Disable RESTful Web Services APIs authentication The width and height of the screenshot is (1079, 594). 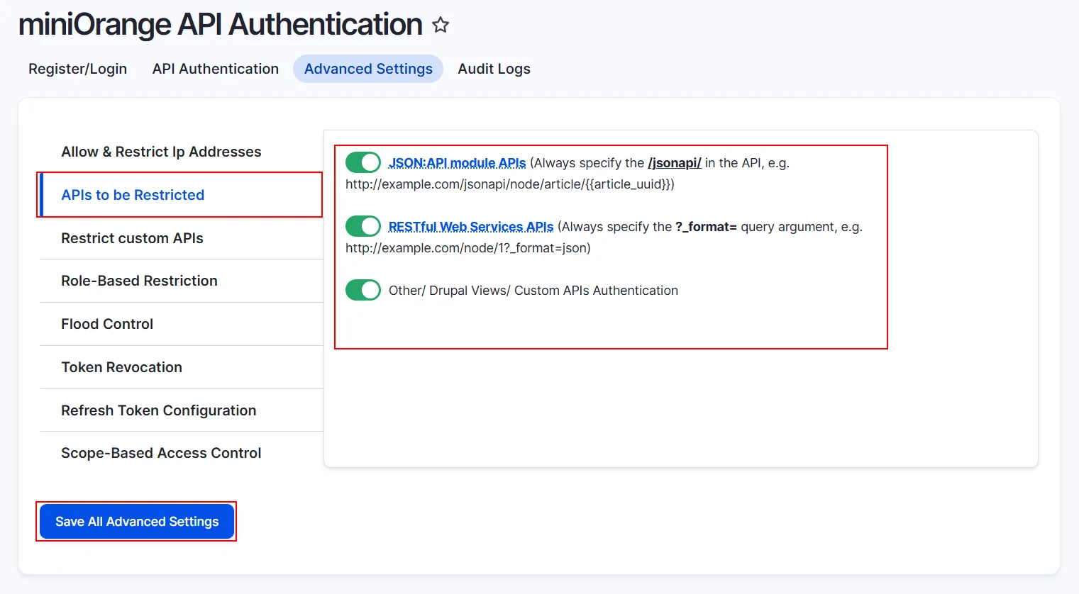(x=363, y=226)
